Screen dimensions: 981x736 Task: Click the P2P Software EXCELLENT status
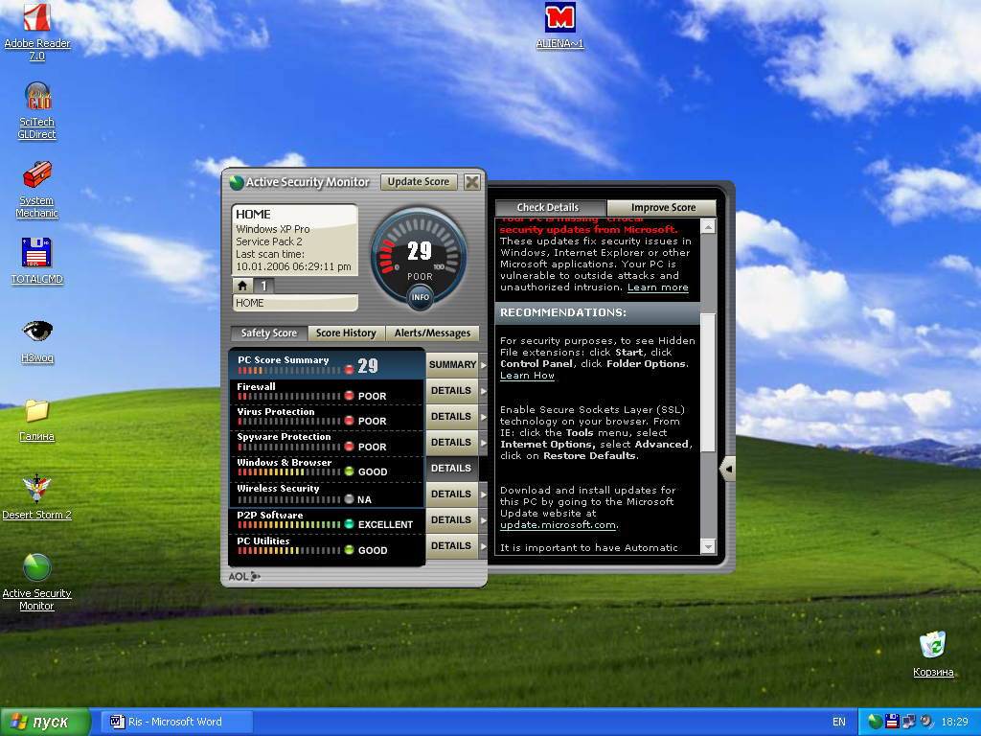[x=385, y=524]
